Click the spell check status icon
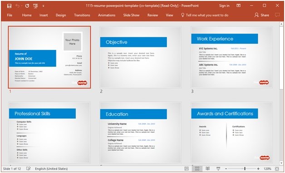Image resolution: width=285 pixels, height=173 pixels. (x=28, y=168)
